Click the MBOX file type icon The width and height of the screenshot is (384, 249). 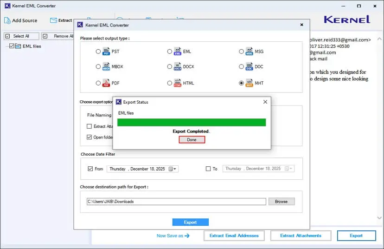[x=106, y=66]
